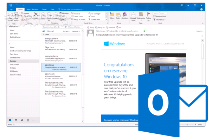Toggle Unread/Read status for the message
Image resolution: width=211 pixels, height=139 pixels.
coord(133,17)
